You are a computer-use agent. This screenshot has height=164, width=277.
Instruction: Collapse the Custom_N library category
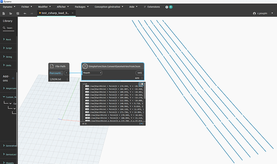tap(3, 97)
